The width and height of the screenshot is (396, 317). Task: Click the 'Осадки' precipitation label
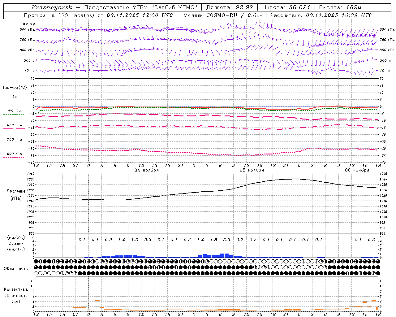click(16, 243)
